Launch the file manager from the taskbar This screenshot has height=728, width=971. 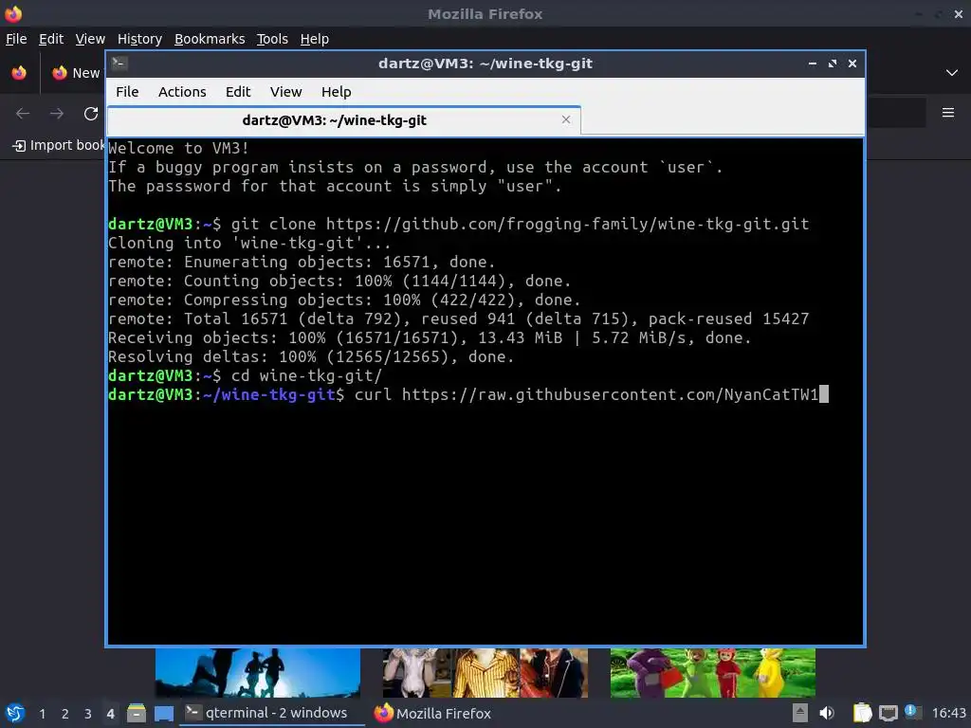tap(137, 714)
